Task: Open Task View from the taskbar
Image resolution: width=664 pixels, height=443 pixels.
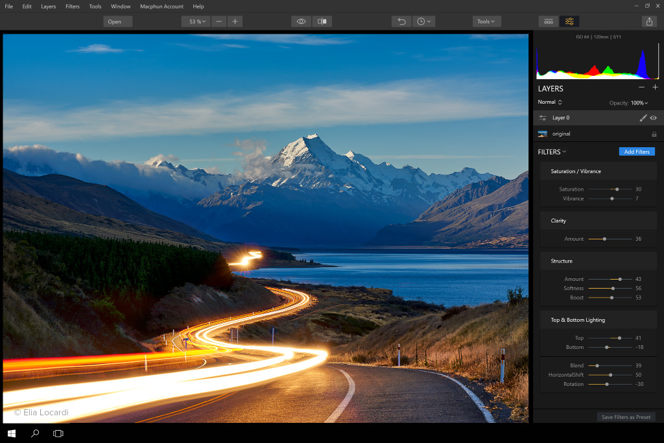Action: point(58,433)
